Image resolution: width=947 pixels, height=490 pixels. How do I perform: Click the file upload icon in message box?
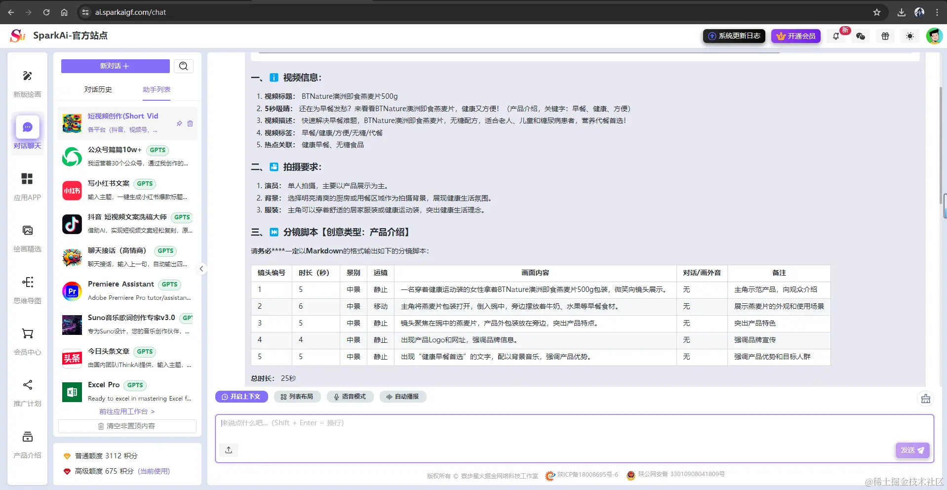coord(228,449)
